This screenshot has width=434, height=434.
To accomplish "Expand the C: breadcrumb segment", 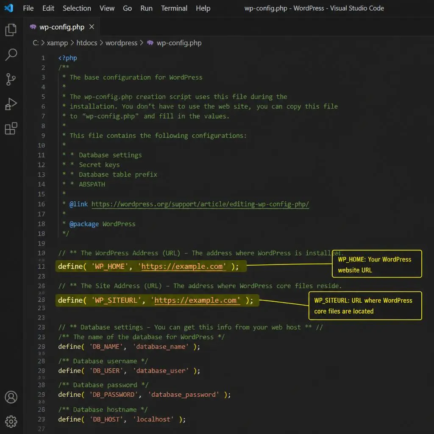I will coord(36,43).
